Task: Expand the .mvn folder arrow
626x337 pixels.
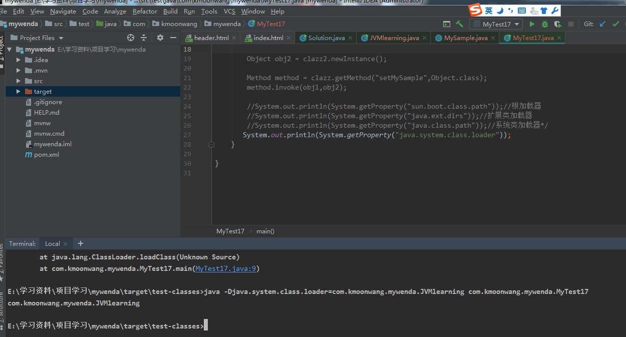Action: pos(19,71)
